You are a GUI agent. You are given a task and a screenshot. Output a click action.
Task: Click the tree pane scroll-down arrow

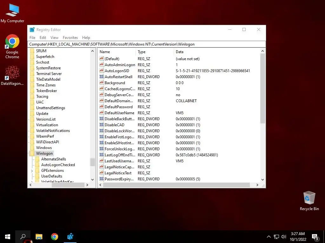[92, 180]
